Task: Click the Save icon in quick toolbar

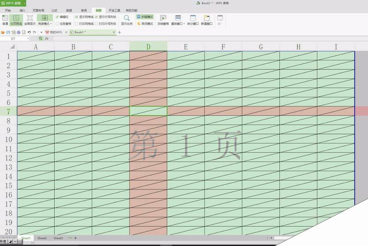Action: pyautogui.click(x=8, y=32)
